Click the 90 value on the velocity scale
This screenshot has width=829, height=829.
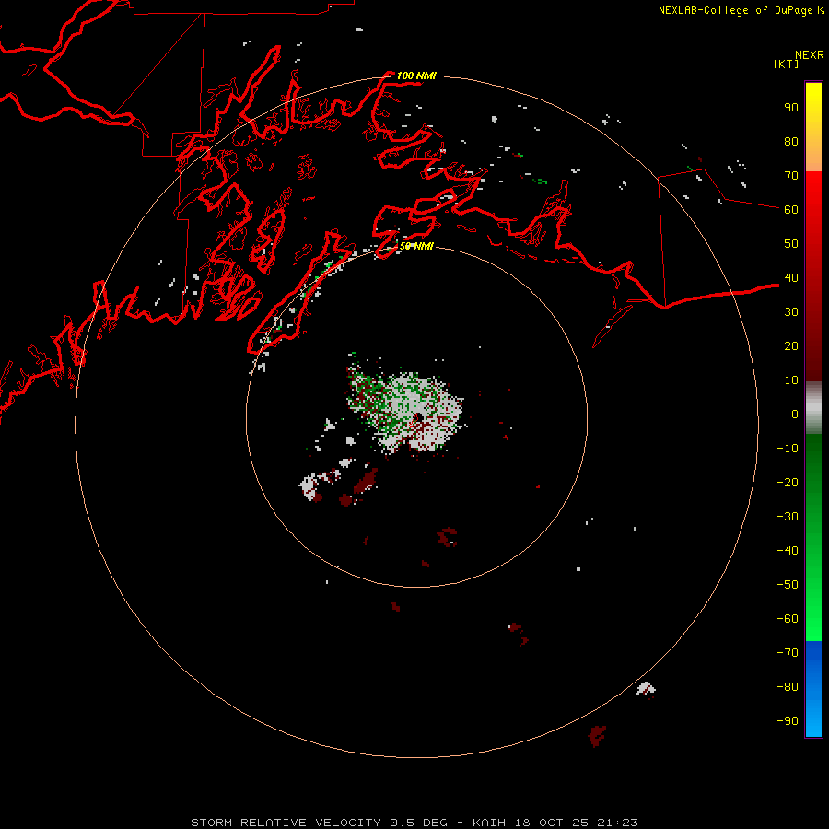pos(791,108)
